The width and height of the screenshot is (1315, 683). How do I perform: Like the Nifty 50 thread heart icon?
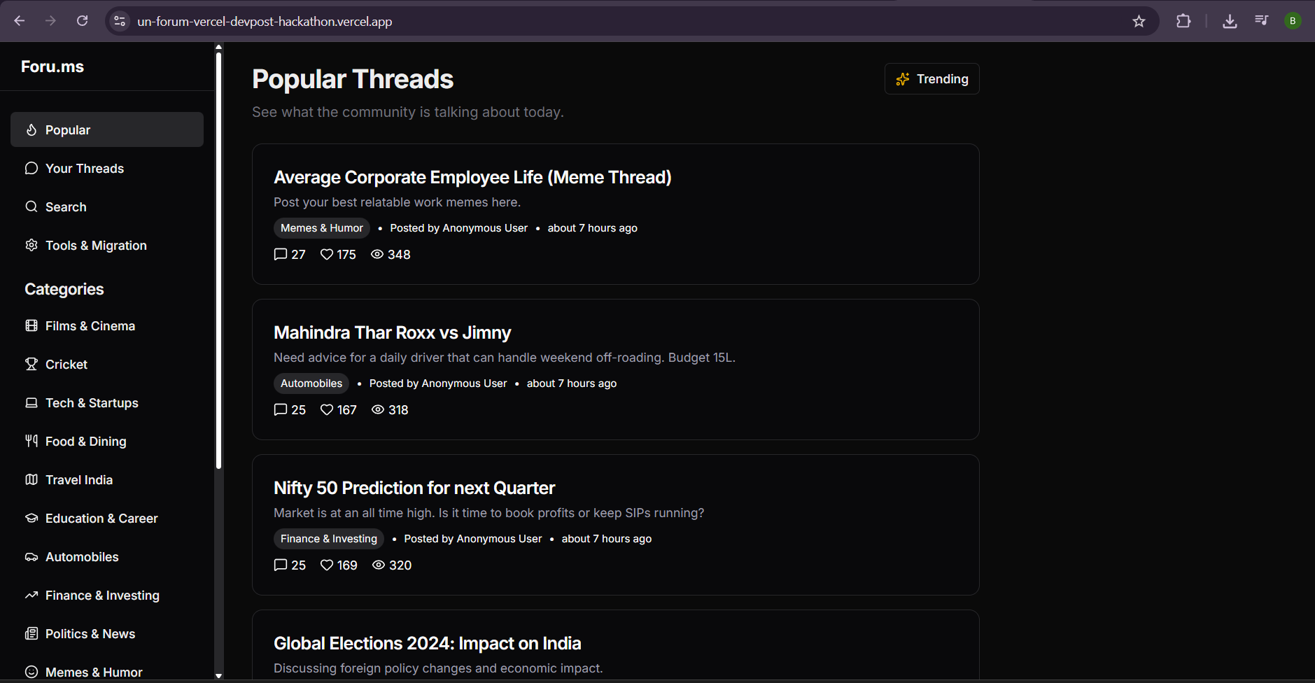tap(327, 565)
